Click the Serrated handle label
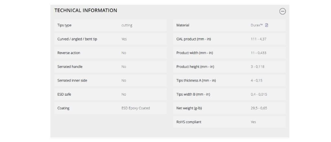 (70, 66)
